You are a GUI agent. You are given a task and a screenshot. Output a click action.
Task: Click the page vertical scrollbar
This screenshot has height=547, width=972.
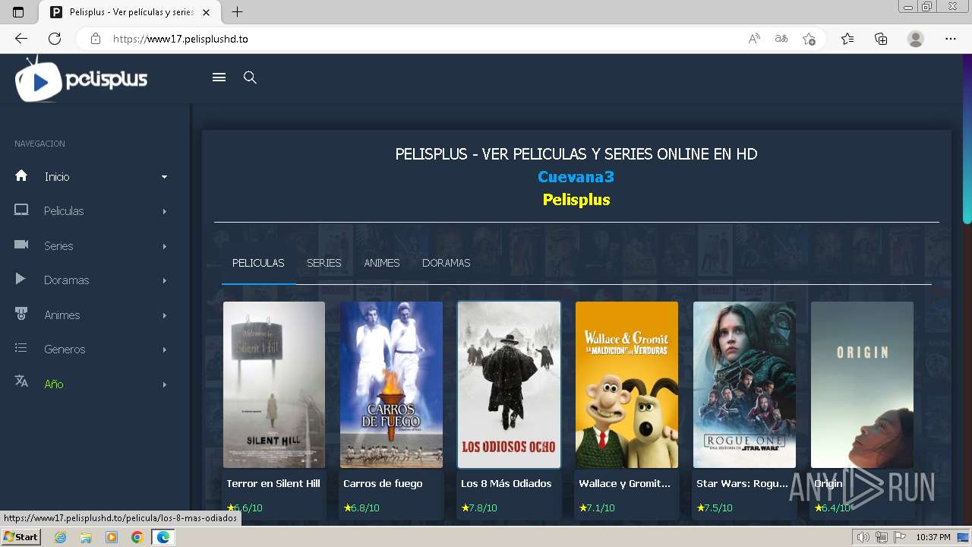click(967, 139)
